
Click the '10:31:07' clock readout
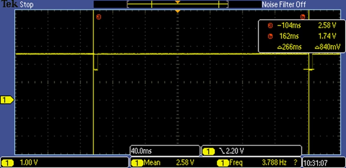coord(316,163)
